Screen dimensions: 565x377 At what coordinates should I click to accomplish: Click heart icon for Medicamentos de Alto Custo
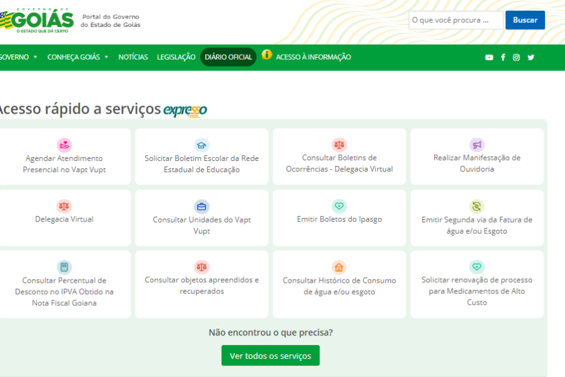tap(476, 267)
